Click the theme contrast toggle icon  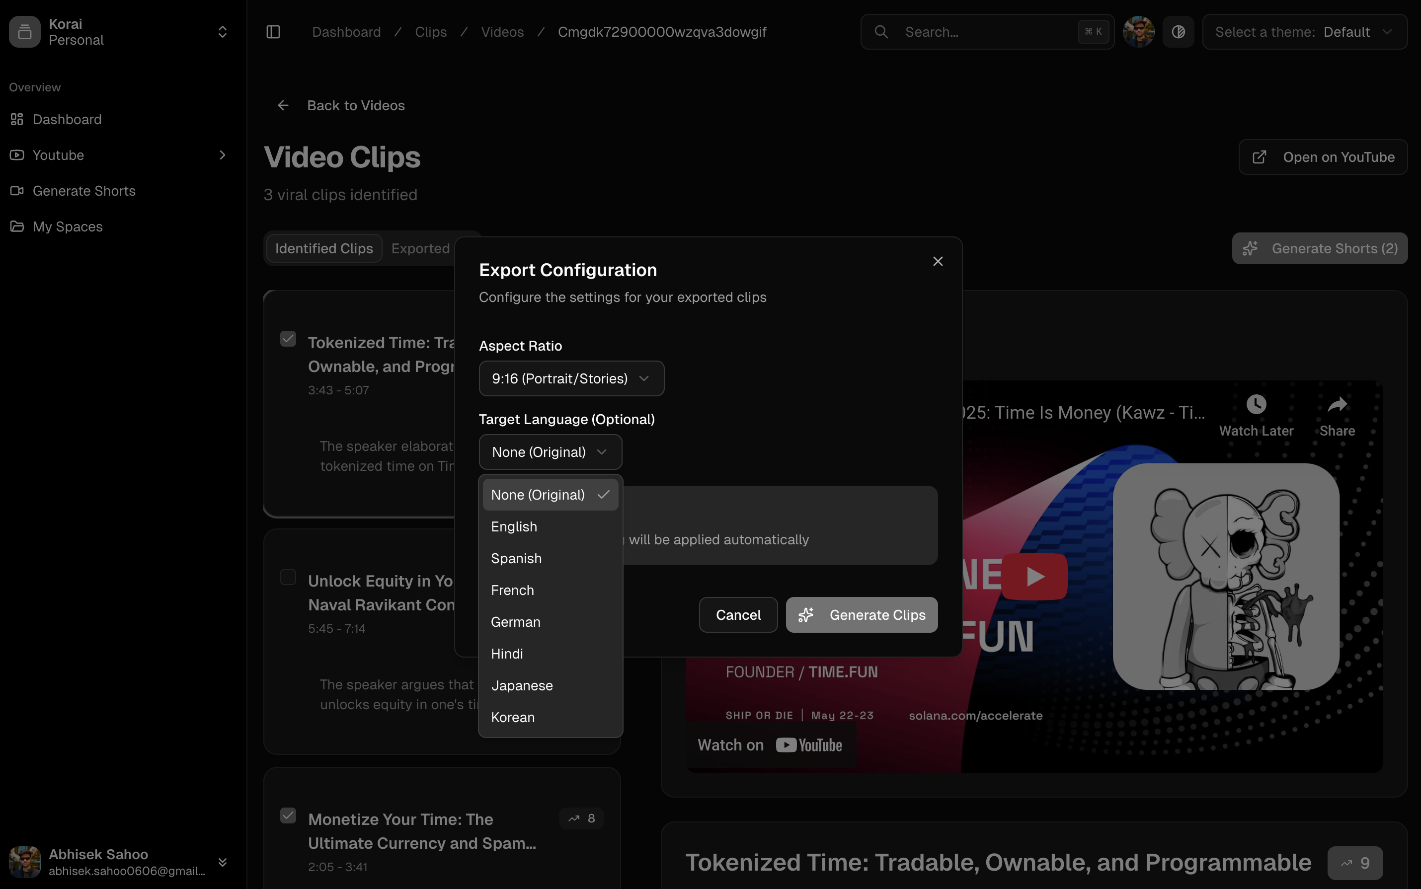[1178, 32]
